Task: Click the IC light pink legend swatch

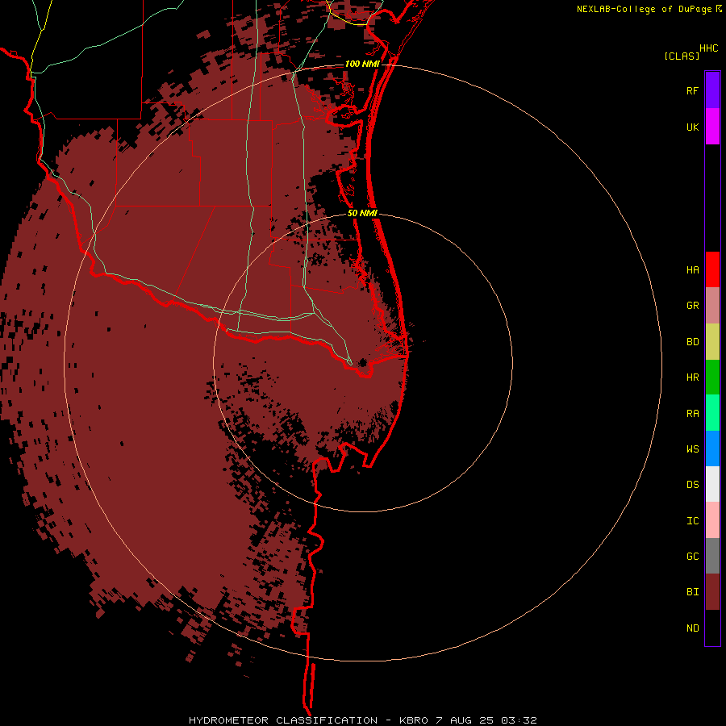Action: pos(712,520)
